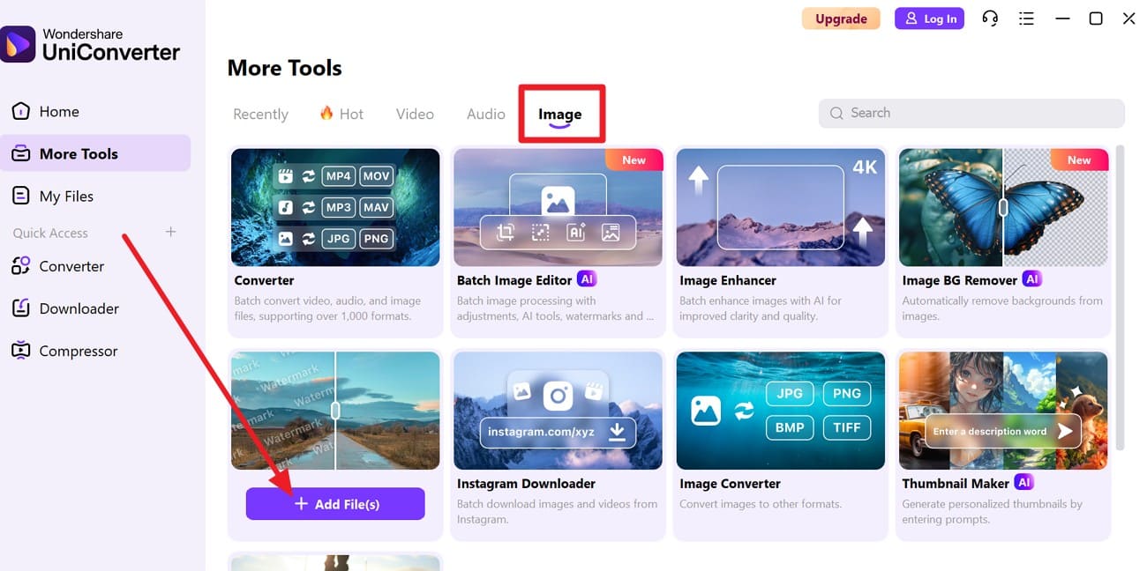This screenshot has width=1147, height=571.
Task: Launch the Compressor tool
Action: click(76, 351)
